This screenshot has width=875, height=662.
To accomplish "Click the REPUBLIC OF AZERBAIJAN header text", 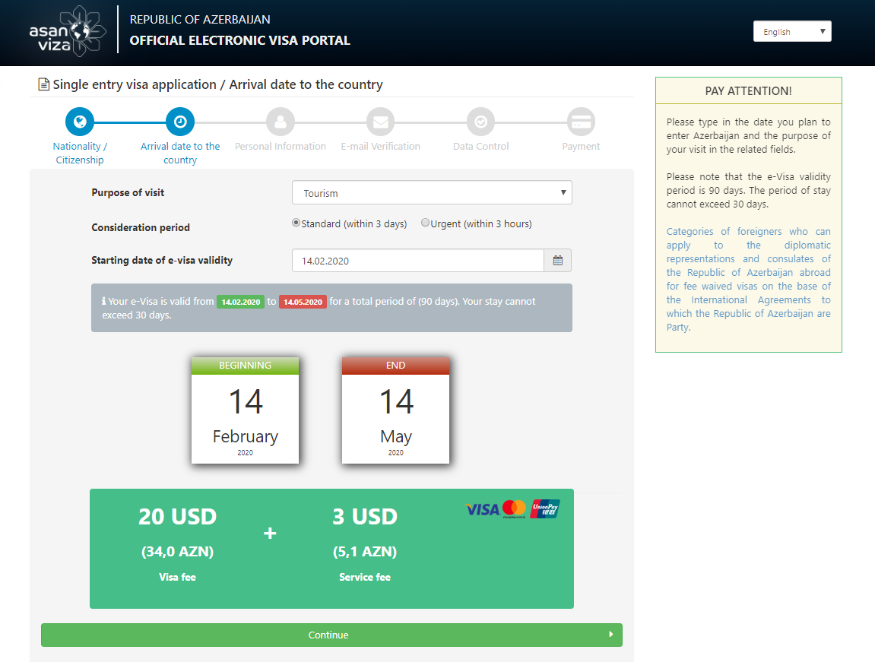I will [x=200, y=20].
